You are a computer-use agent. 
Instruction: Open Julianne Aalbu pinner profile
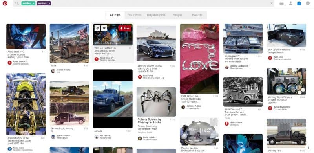point(194,106)
